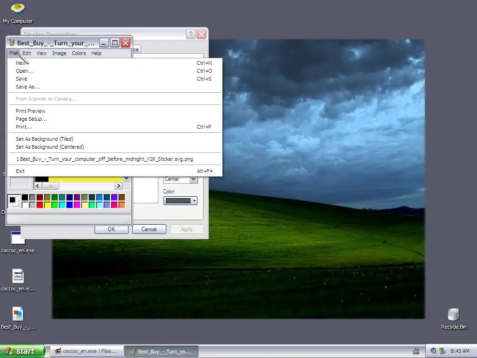Select Print Preview menu entry
Viewport: 477px width, 358px height.
coord(115,111)
